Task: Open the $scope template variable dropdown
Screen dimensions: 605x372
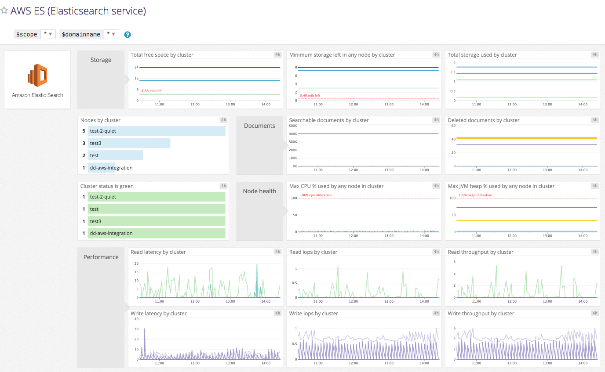Action: pyautogui.click(x=48, y=34)
